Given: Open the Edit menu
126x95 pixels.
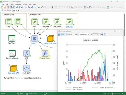Looking at the screenshot, I should click(x=7, y=4).
